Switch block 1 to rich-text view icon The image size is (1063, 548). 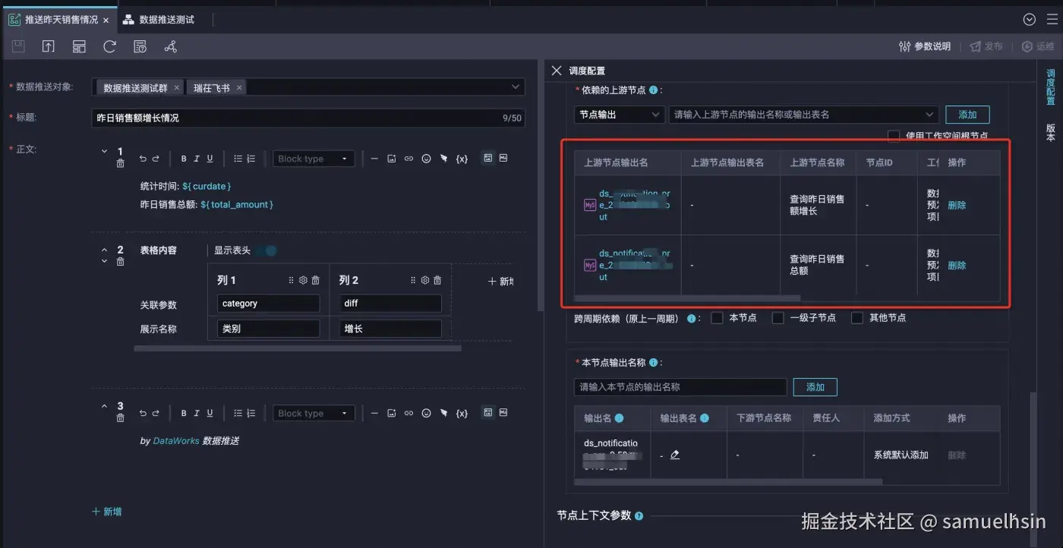[488, 158]
